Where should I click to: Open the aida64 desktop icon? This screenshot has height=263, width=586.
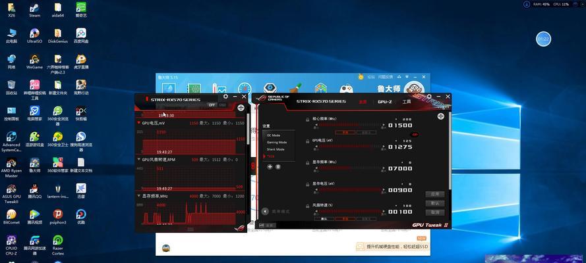pos(57,10)
